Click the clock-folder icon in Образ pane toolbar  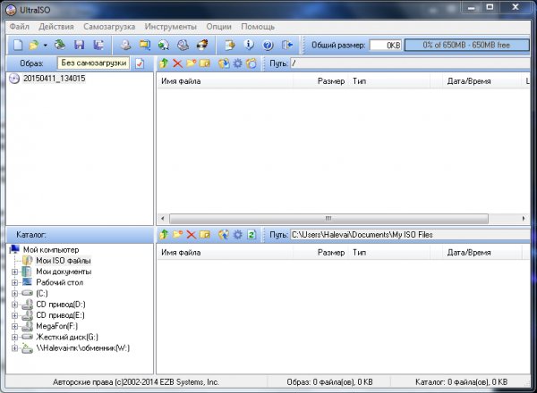[251, 63]
